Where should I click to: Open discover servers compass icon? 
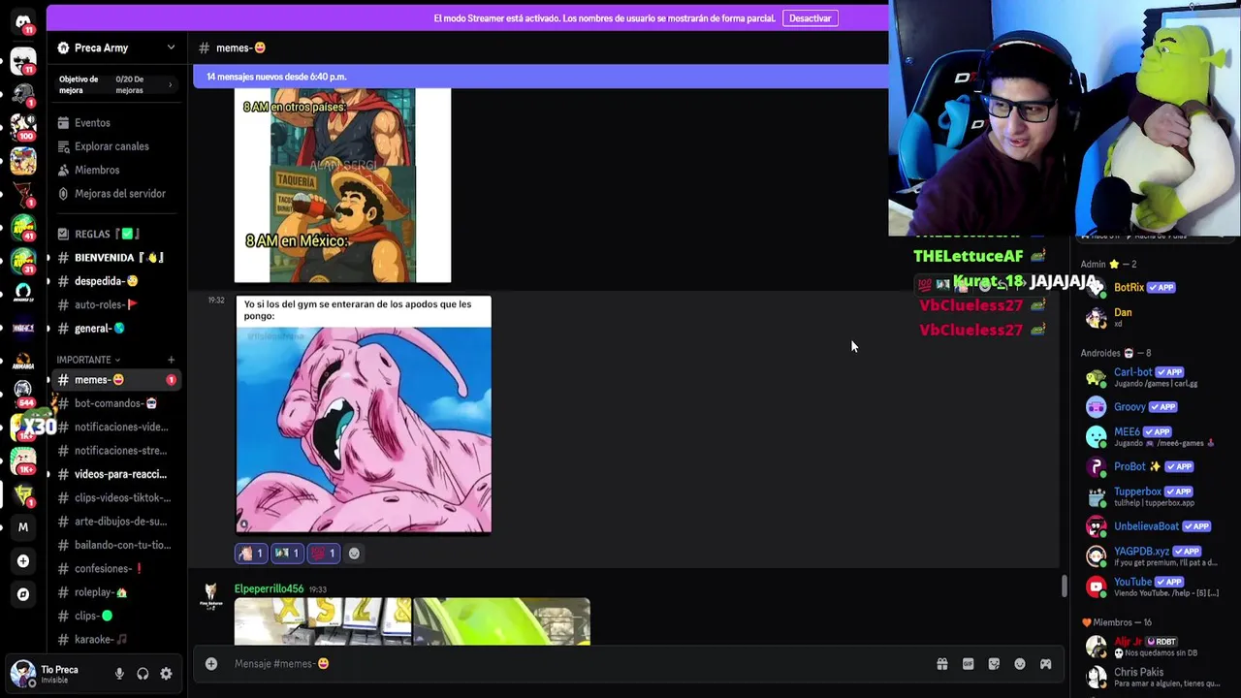(x=23, y=594)
